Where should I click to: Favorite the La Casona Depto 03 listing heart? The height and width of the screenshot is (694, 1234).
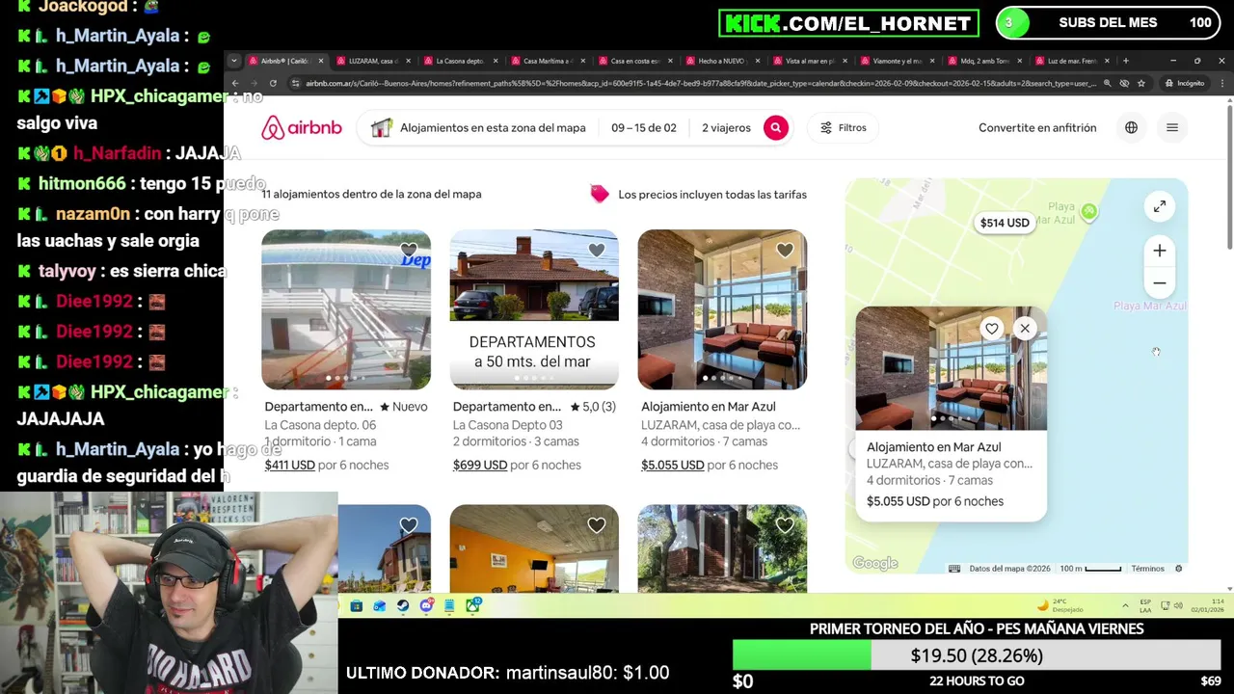tap(597, 251)
